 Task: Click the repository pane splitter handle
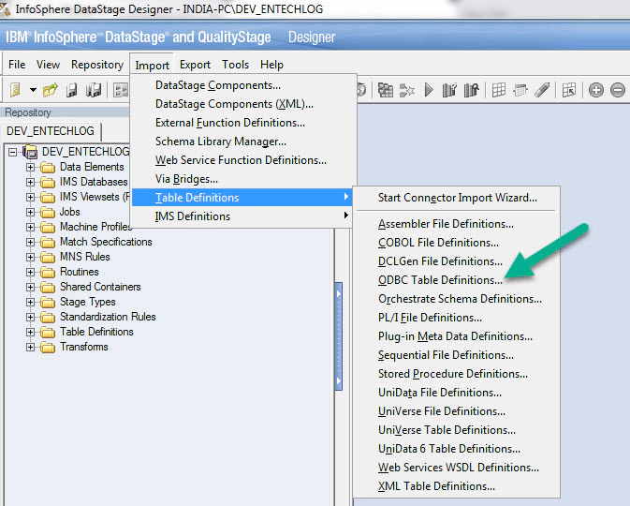[339, 336]
